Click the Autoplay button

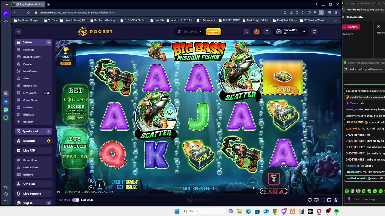coord(274,191)
